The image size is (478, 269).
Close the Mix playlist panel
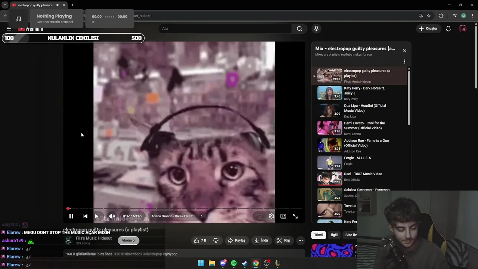tap(404, 51)
